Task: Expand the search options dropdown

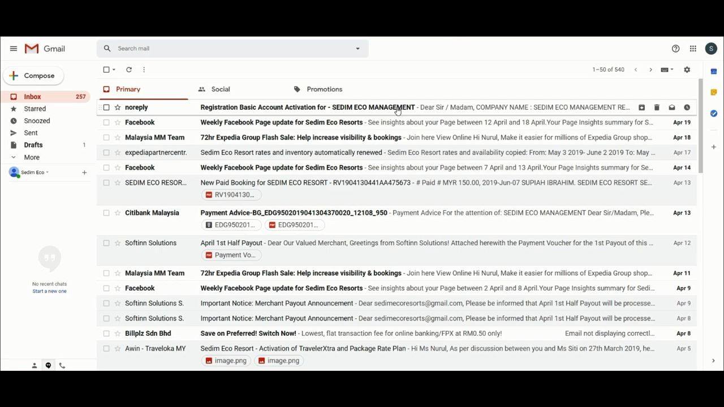Action: 357,49
